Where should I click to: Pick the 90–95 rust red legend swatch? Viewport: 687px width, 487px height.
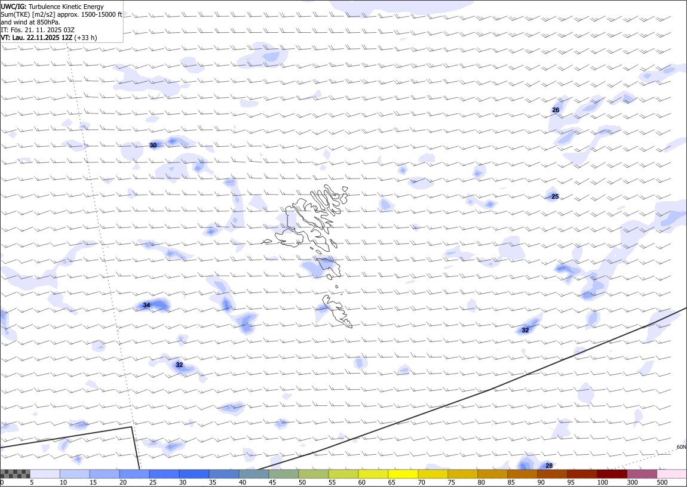tap(551, 474)
